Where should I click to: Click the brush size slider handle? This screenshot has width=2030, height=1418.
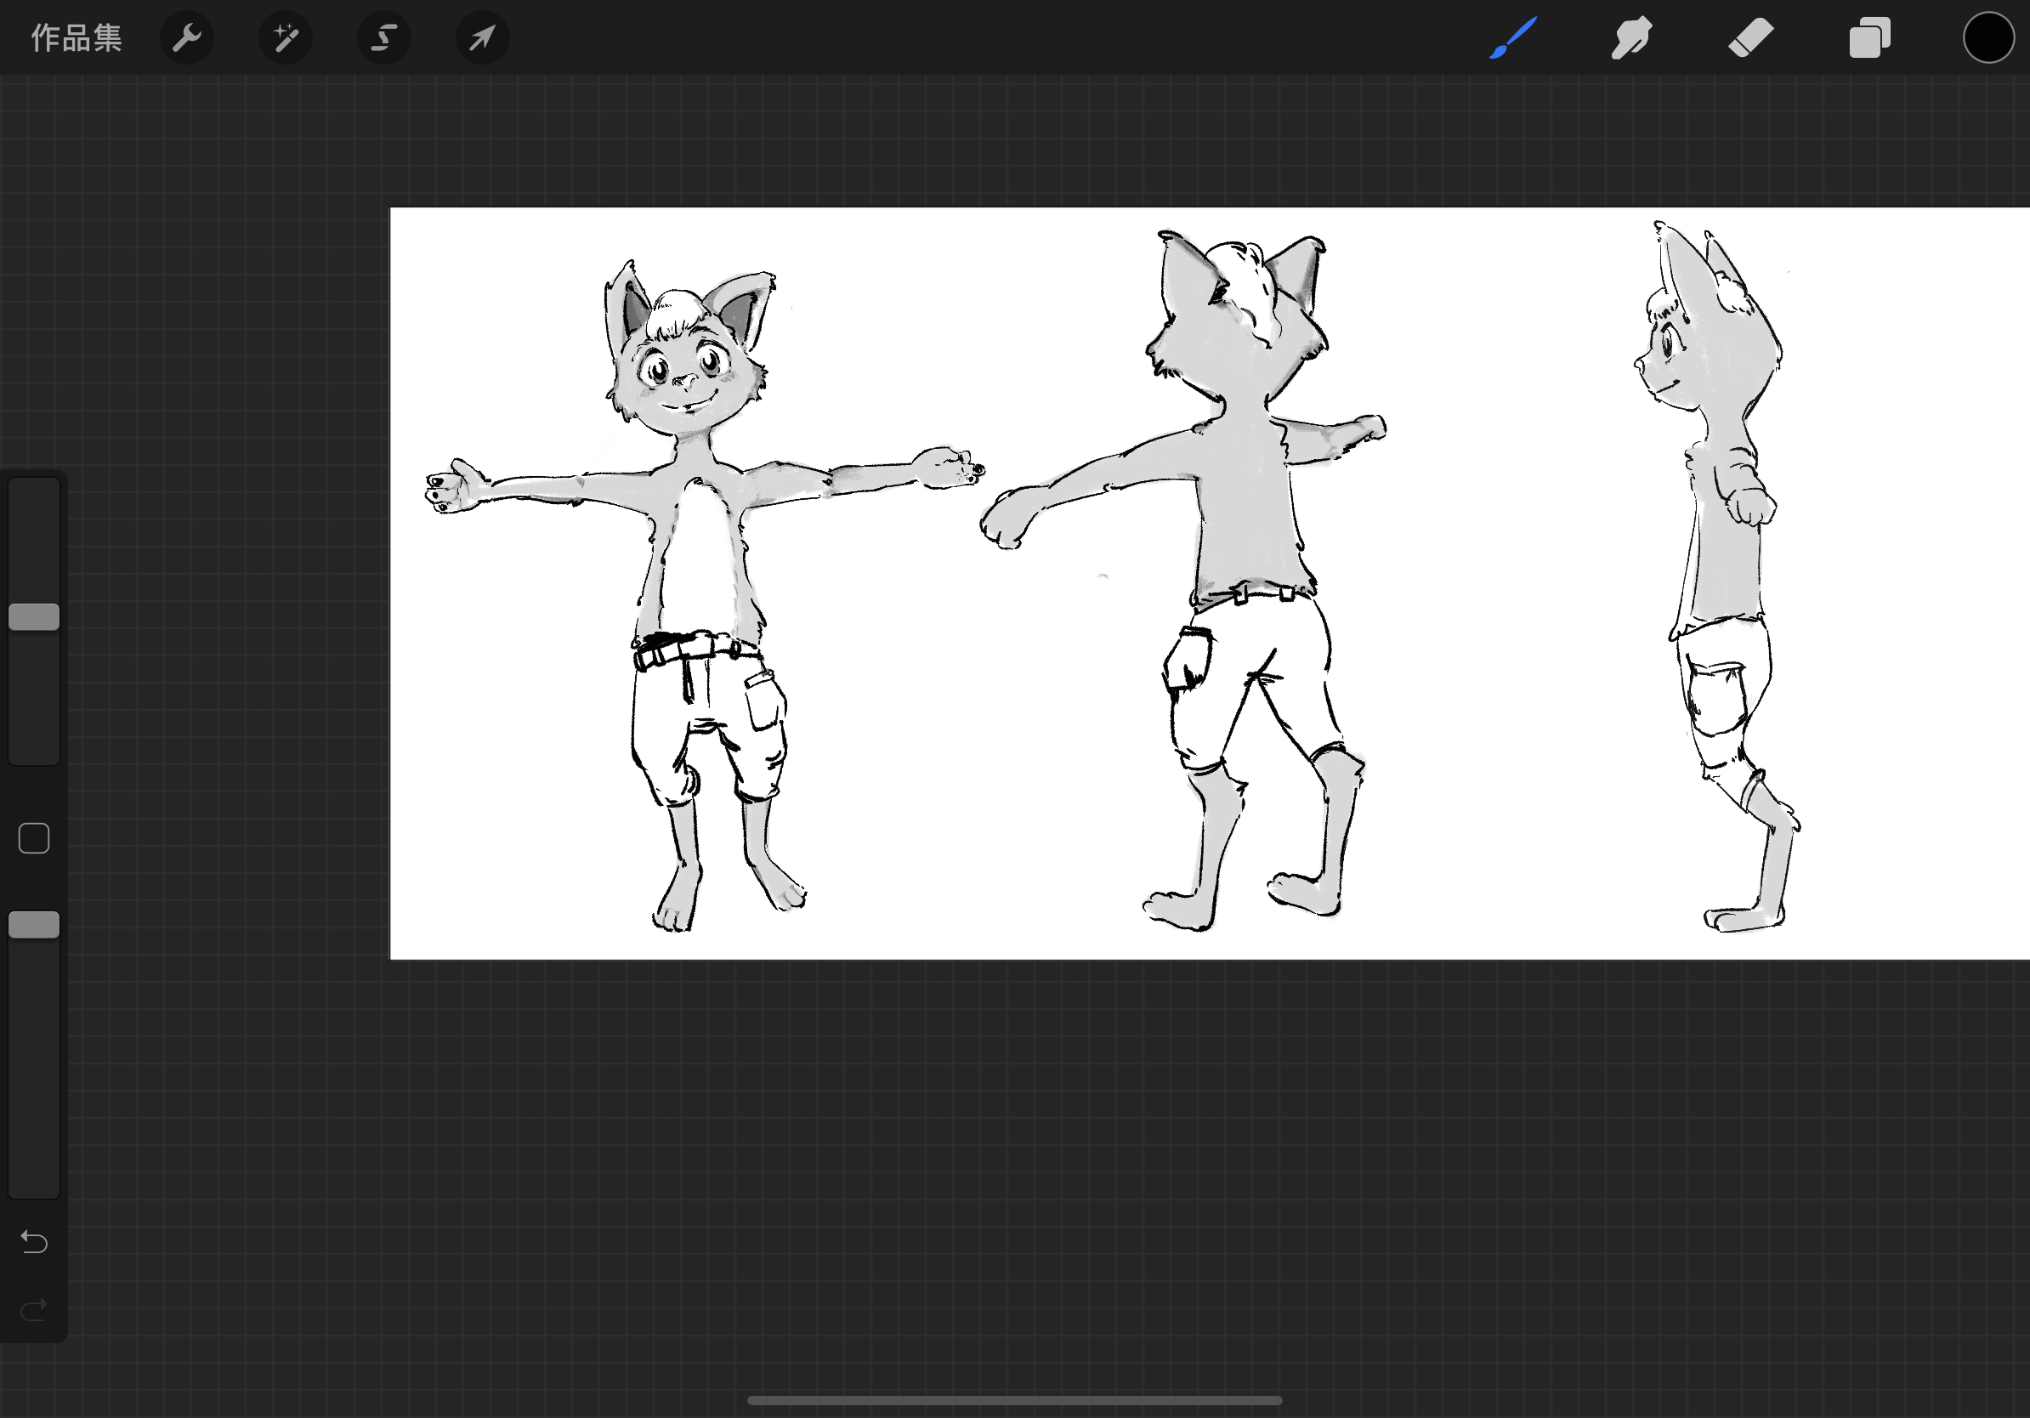click(34, 617)
